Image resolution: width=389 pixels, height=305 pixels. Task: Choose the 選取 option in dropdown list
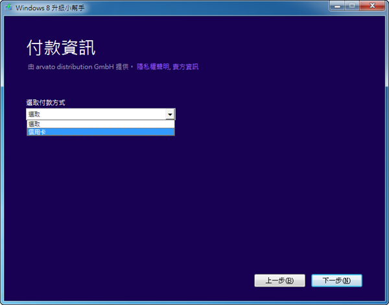100,124
